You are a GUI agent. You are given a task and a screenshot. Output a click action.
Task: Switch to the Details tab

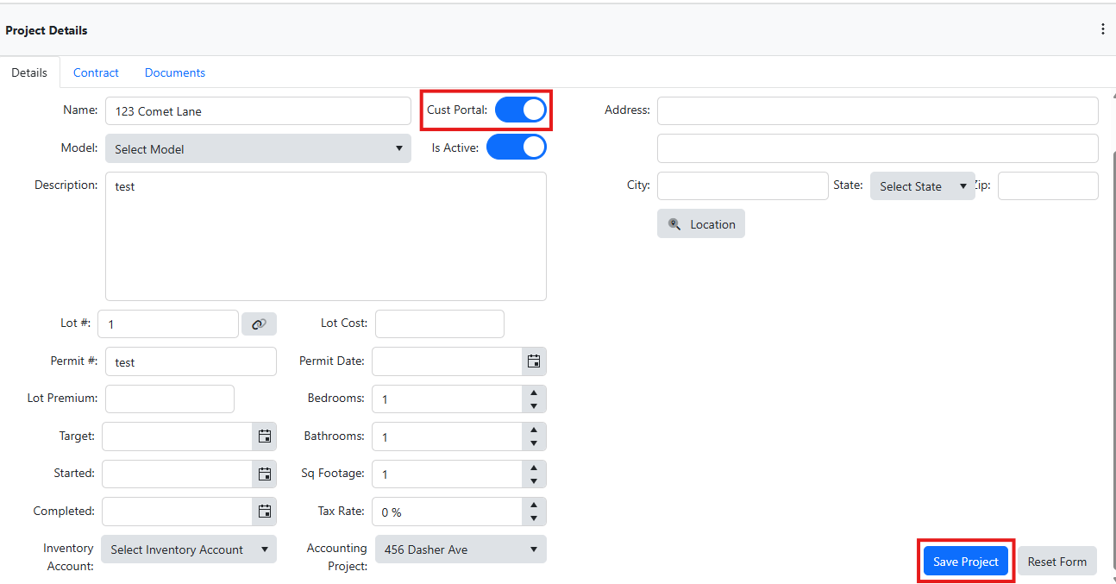click(x=29, y=72)
